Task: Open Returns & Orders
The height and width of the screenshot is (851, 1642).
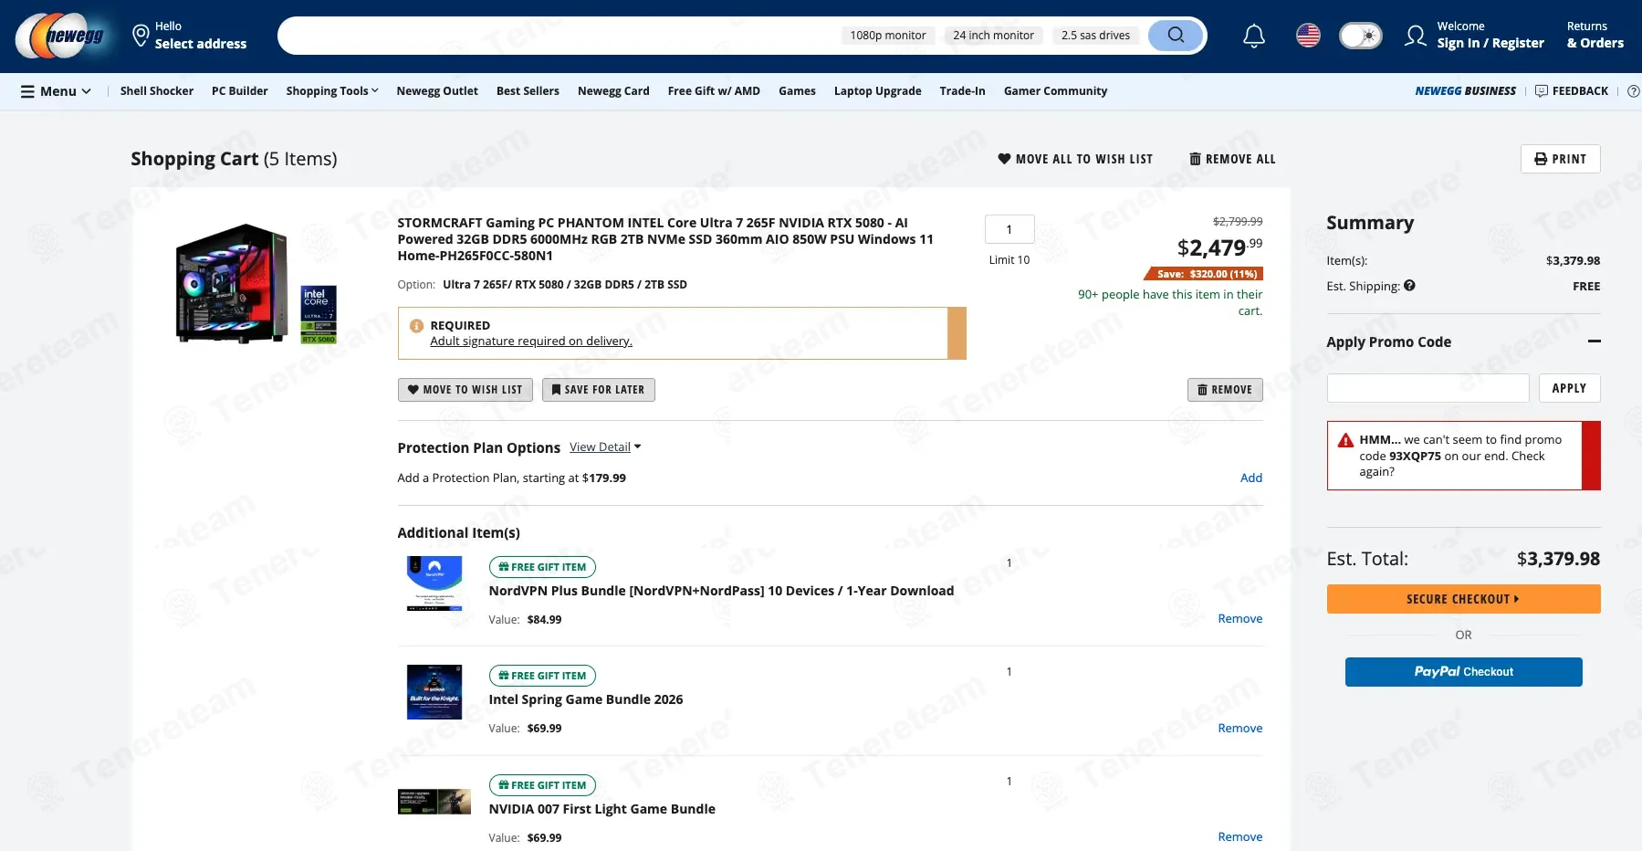Action: 1595,36
